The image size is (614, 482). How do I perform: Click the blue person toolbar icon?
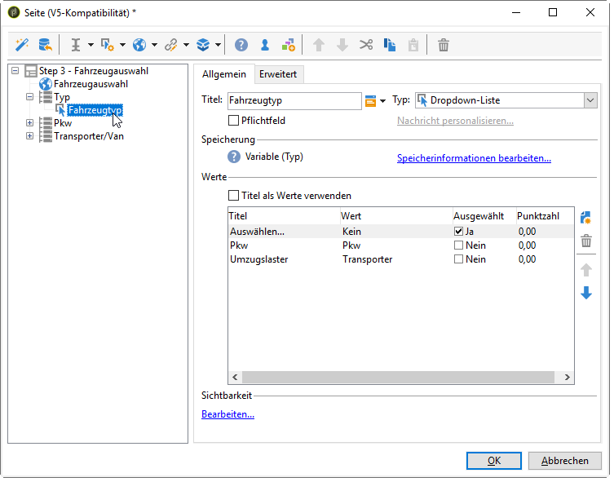[265, 45]
